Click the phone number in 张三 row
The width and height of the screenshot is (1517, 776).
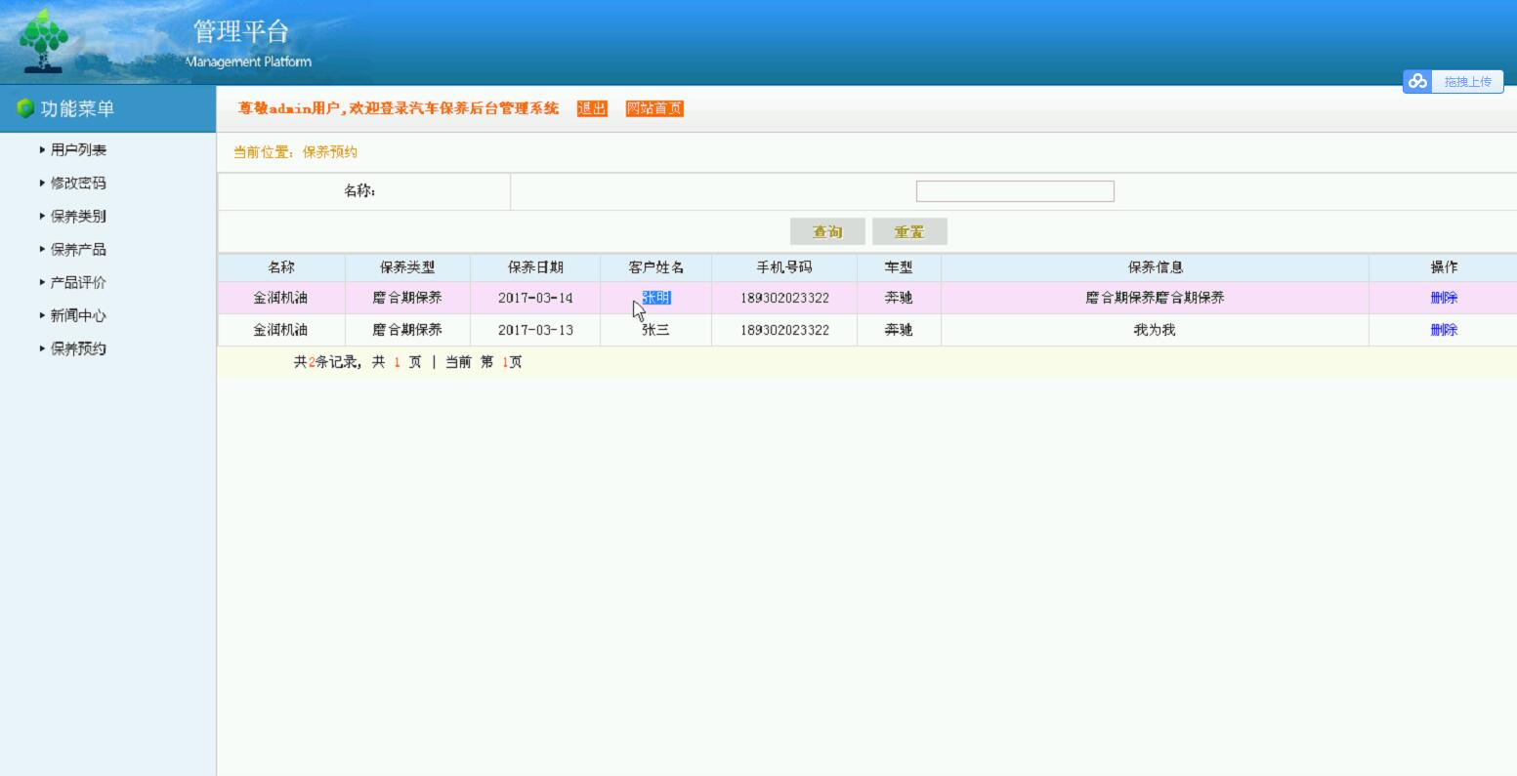click(x=784, y=330)
